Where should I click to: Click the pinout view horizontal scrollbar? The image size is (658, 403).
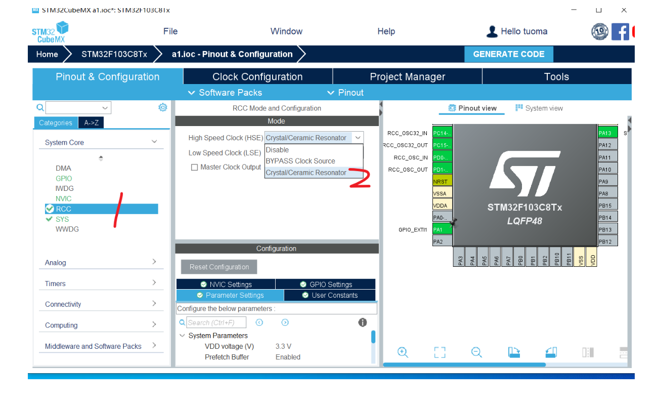point(464,365)
